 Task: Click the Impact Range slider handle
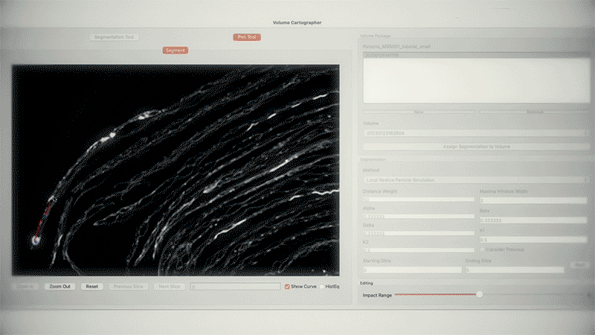coord(480,295)
